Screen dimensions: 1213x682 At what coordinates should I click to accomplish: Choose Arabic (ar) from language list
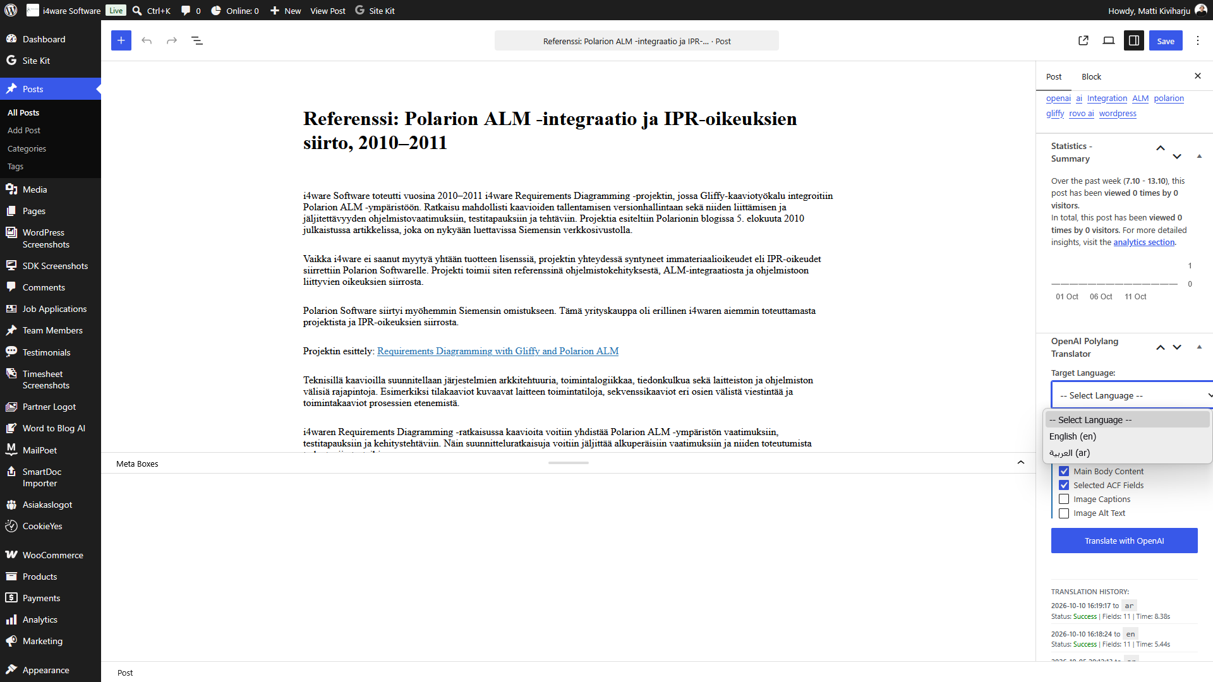tap(1127, 453)
